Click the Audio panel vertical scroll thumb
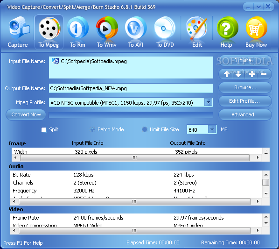 (x=266, y=182)
